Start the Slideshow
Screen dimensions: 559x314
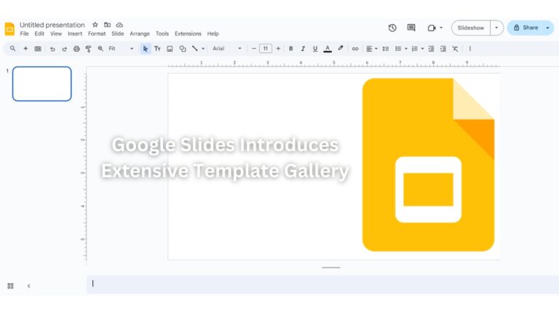[x=471, y=28]
